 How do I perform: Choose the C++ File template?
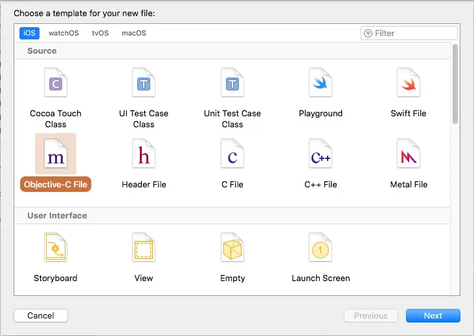pyautogui.click(x=321, y=155)
